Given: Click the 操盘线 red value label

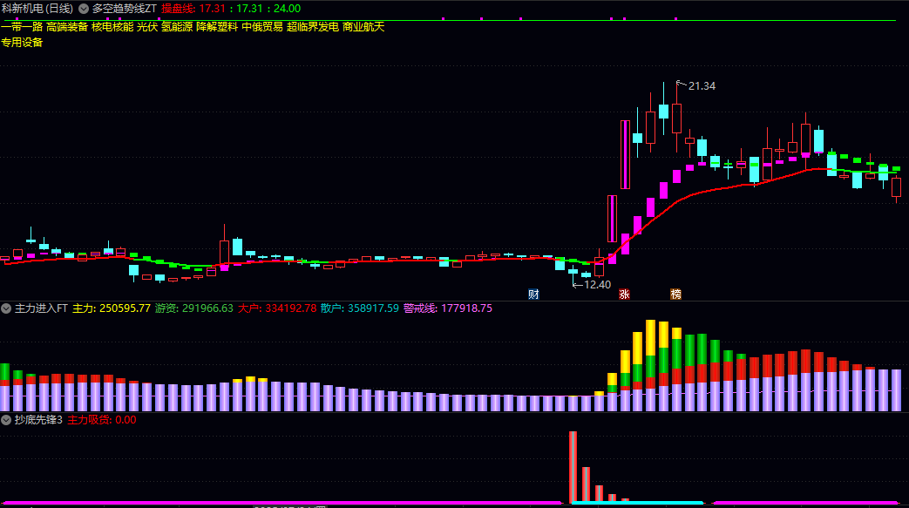Looking at the screenshot, I should coord(193,9).
